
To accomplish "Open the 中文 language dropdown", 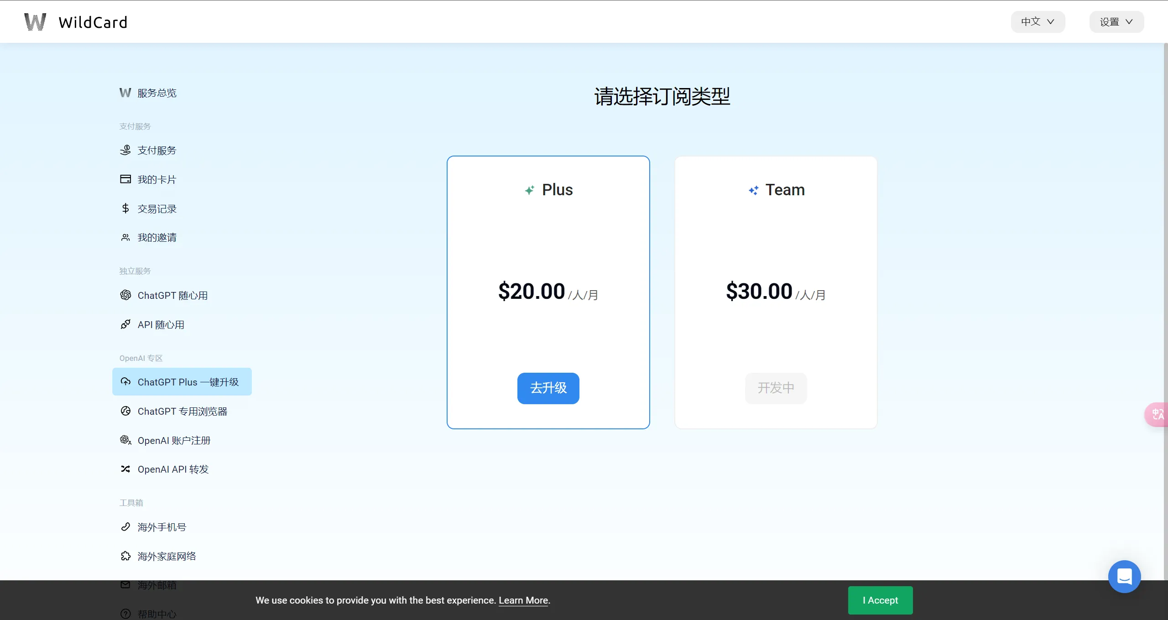I will pos(1038,22).
